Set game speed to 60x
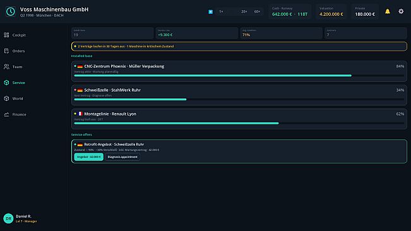Image resolution: width=411 pixels, height=231 pixels. pos(257,11)
